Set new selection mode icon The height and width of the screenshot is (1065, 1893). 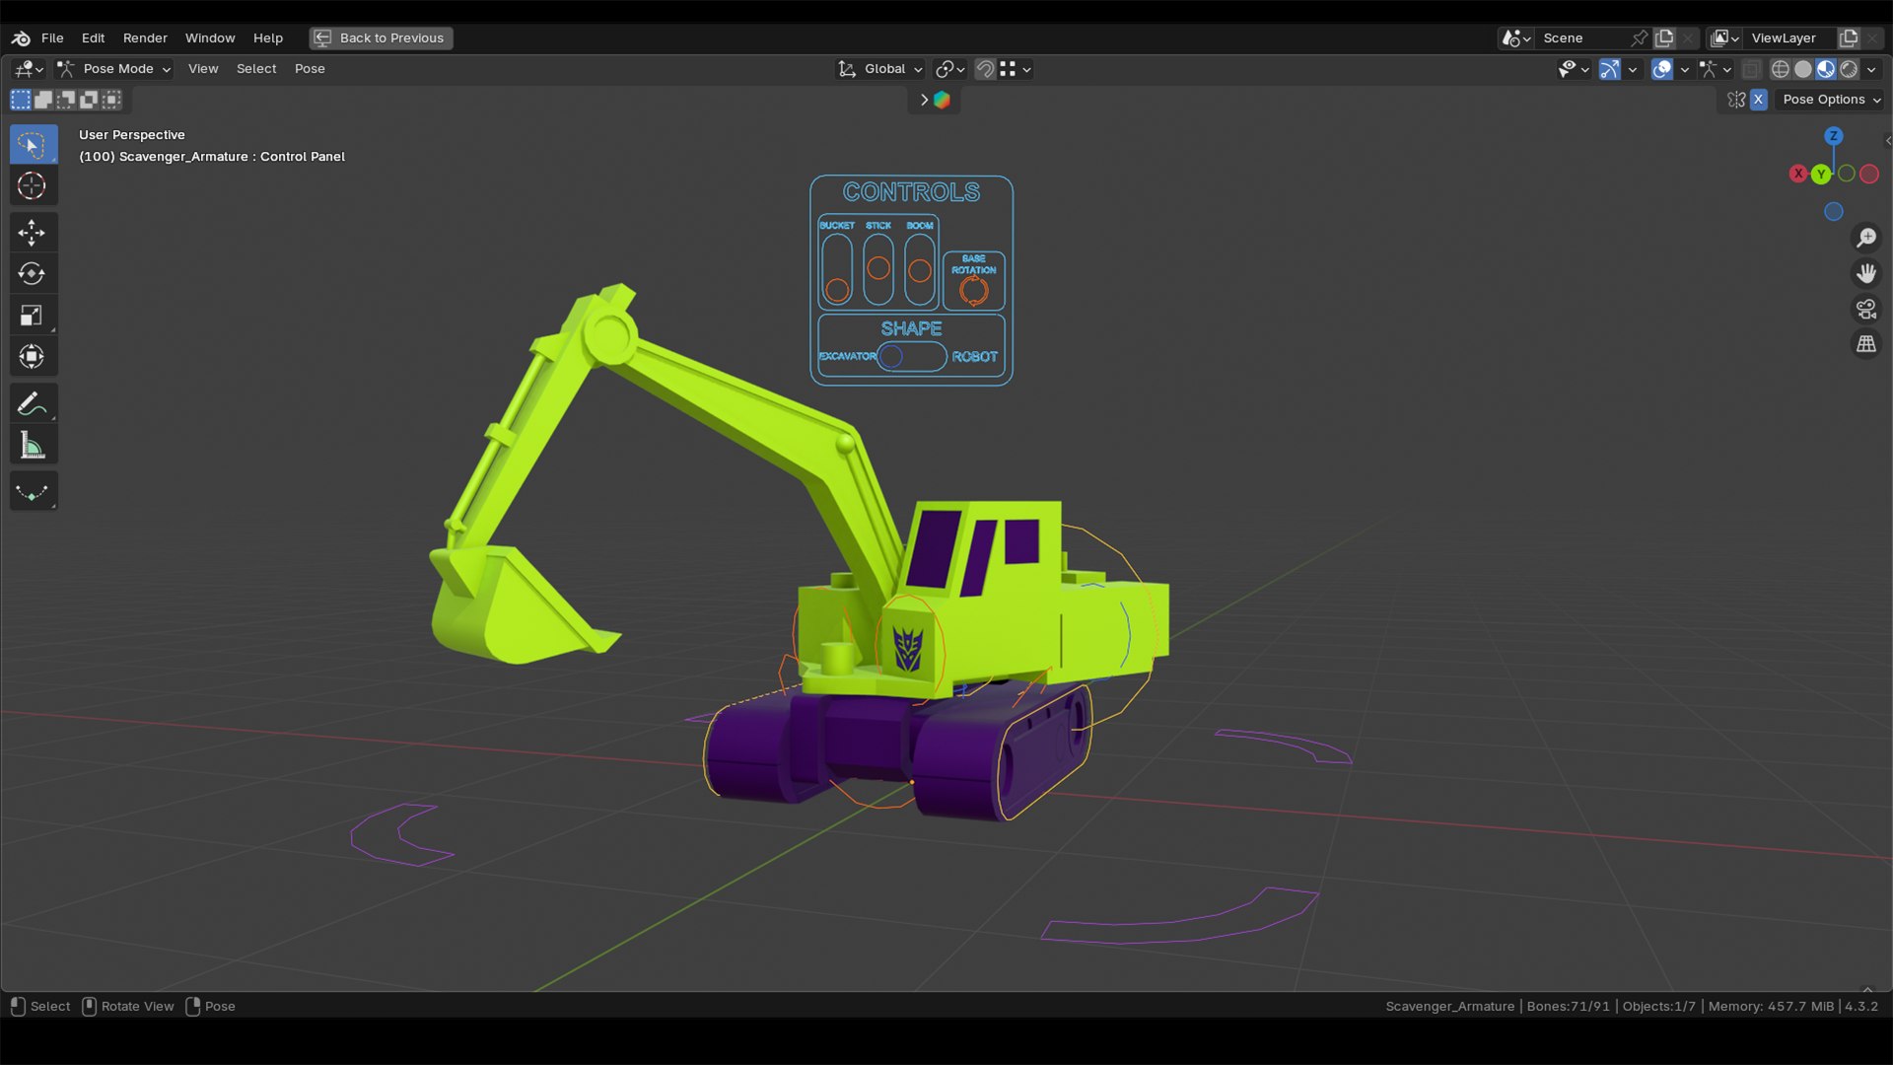(21, 100)
